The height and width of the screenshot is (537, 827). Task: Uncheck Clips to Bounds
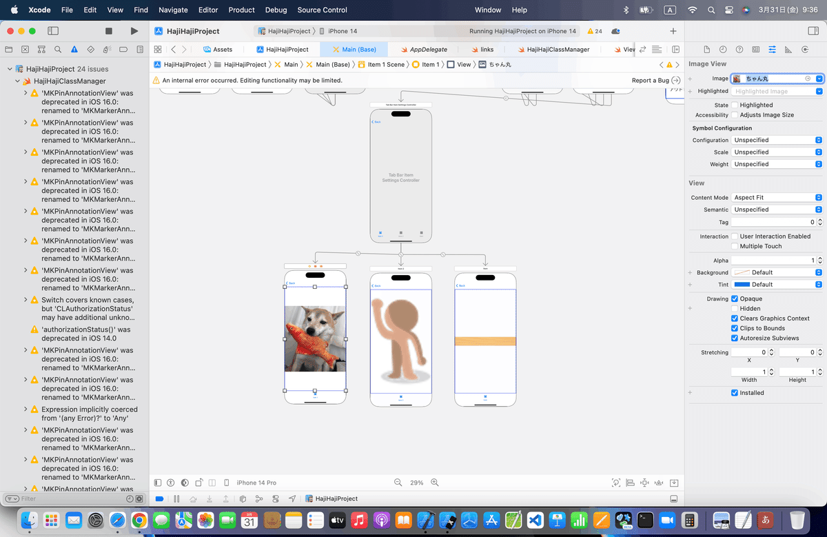[735, 328]
